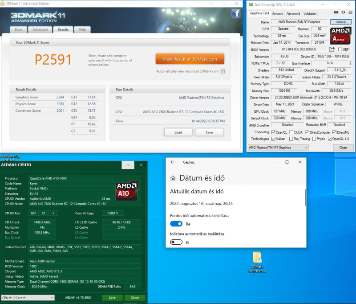This screenshot has height=304, width=356.
Task: Click the GPU Name field in GPU-Z
Action: point(299,22)
